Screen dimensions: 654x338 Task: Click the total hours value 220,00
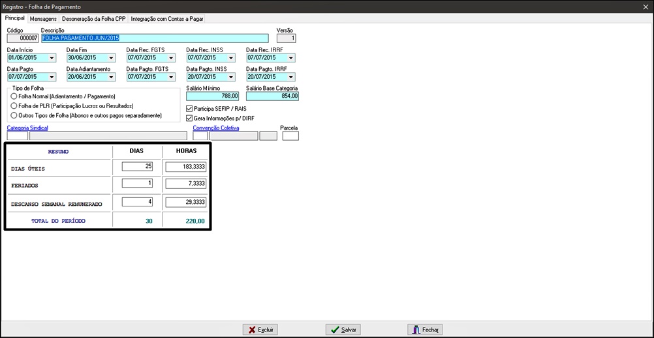tap(195, 221)
